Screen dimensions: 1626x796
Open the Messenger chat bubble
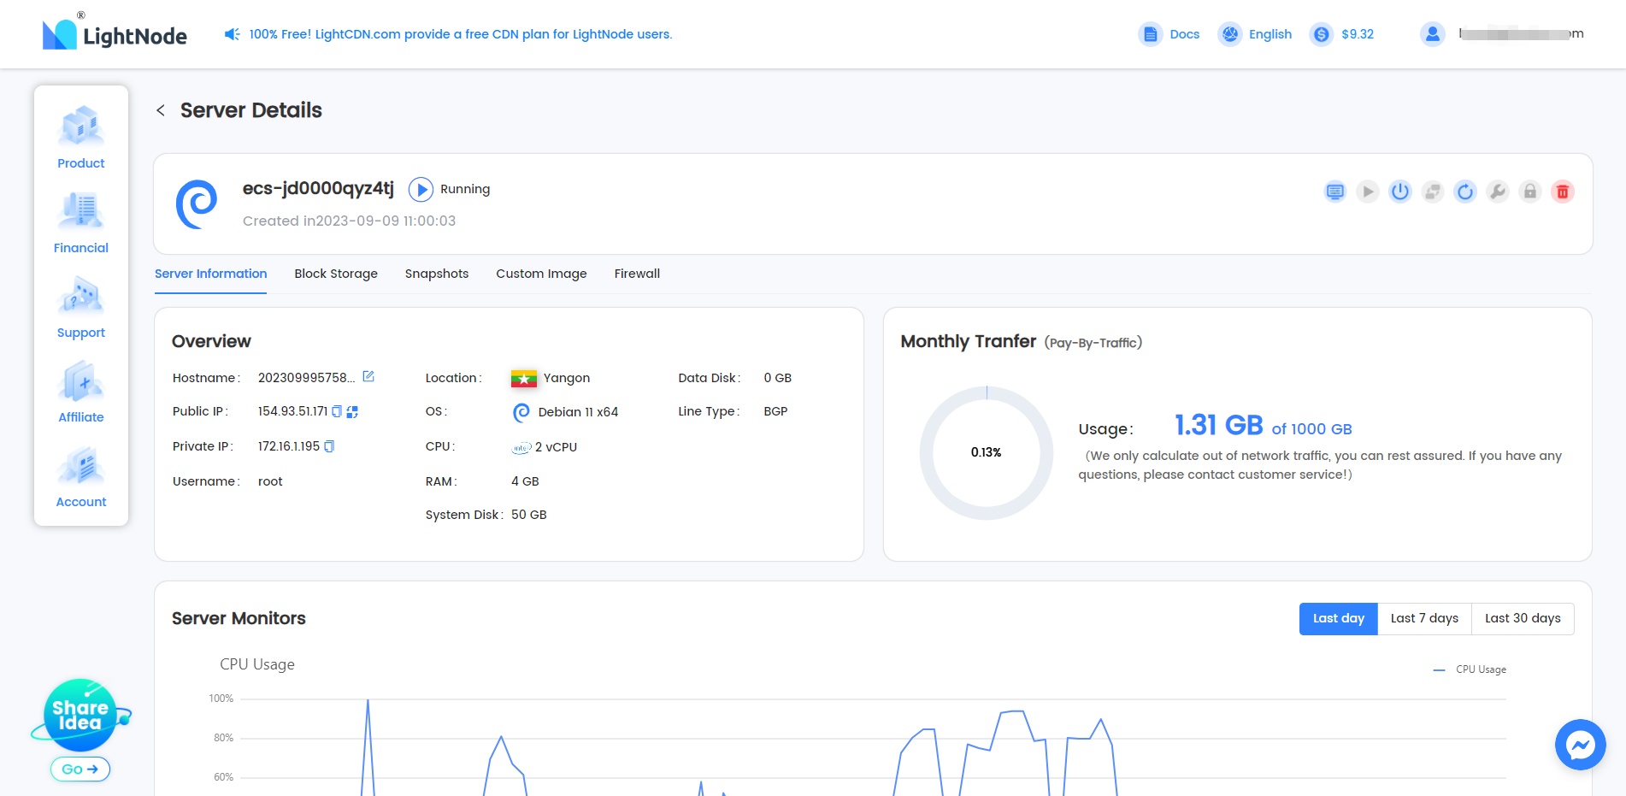(x=1580, y=745)
